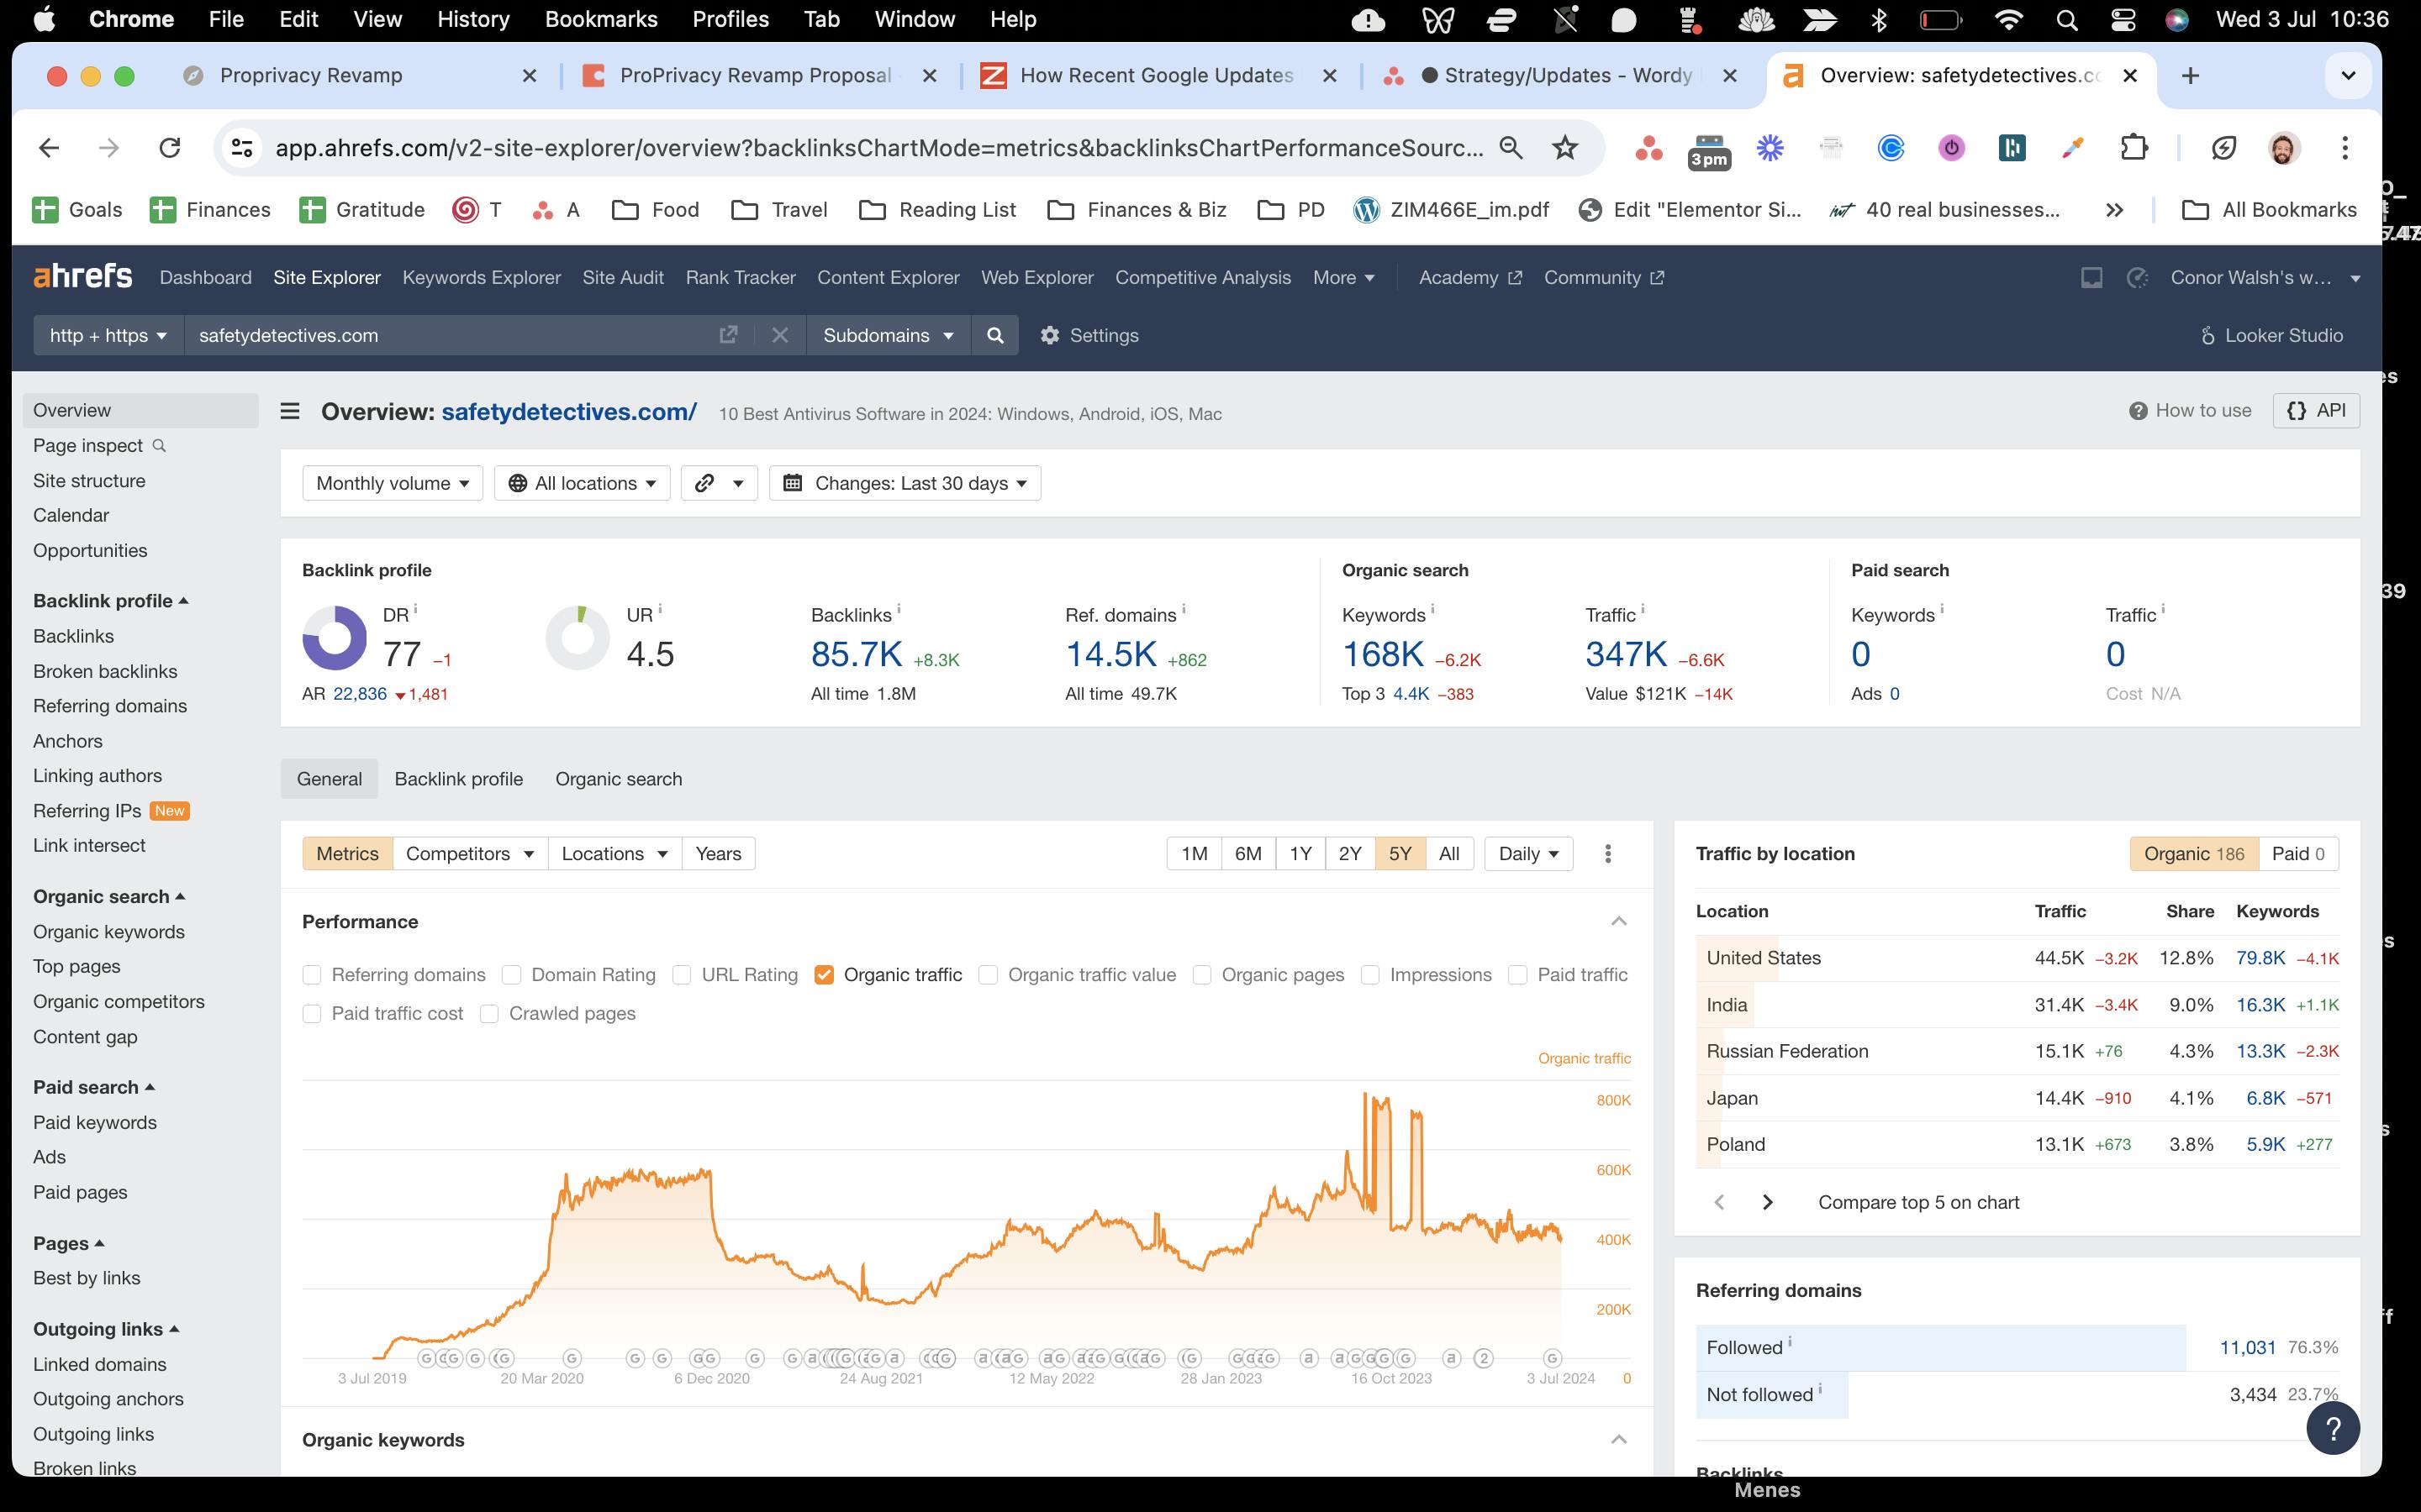2421x1512 pixels.
Task: Click the Site Explorer icon in navbar
Action: (326, 277)
